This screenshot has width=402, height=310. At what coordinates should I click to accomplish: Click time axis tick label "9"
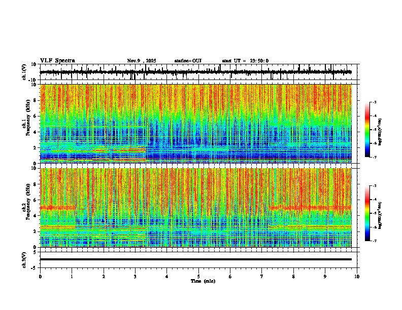tap(325, 277)
